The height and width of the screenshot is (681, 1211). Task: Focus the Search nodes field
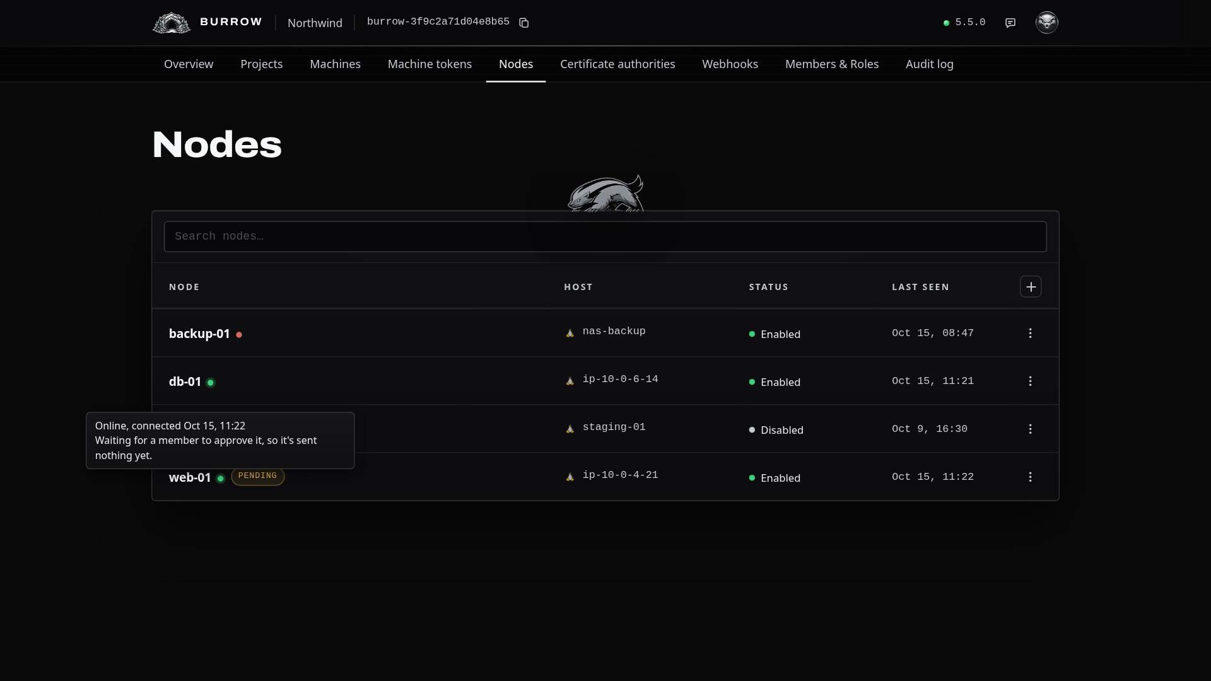605,236
